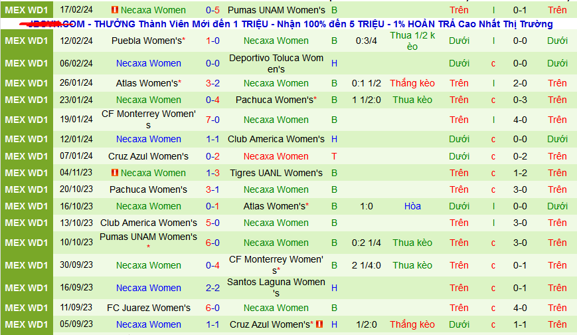Open the 2-2 score with Santos Laguna
The image size is (577, 335).
[x=212, y=288]
